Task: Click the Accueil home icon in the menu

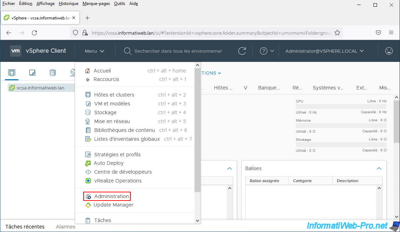Action: pyautogui.click(x=88, y=71)
